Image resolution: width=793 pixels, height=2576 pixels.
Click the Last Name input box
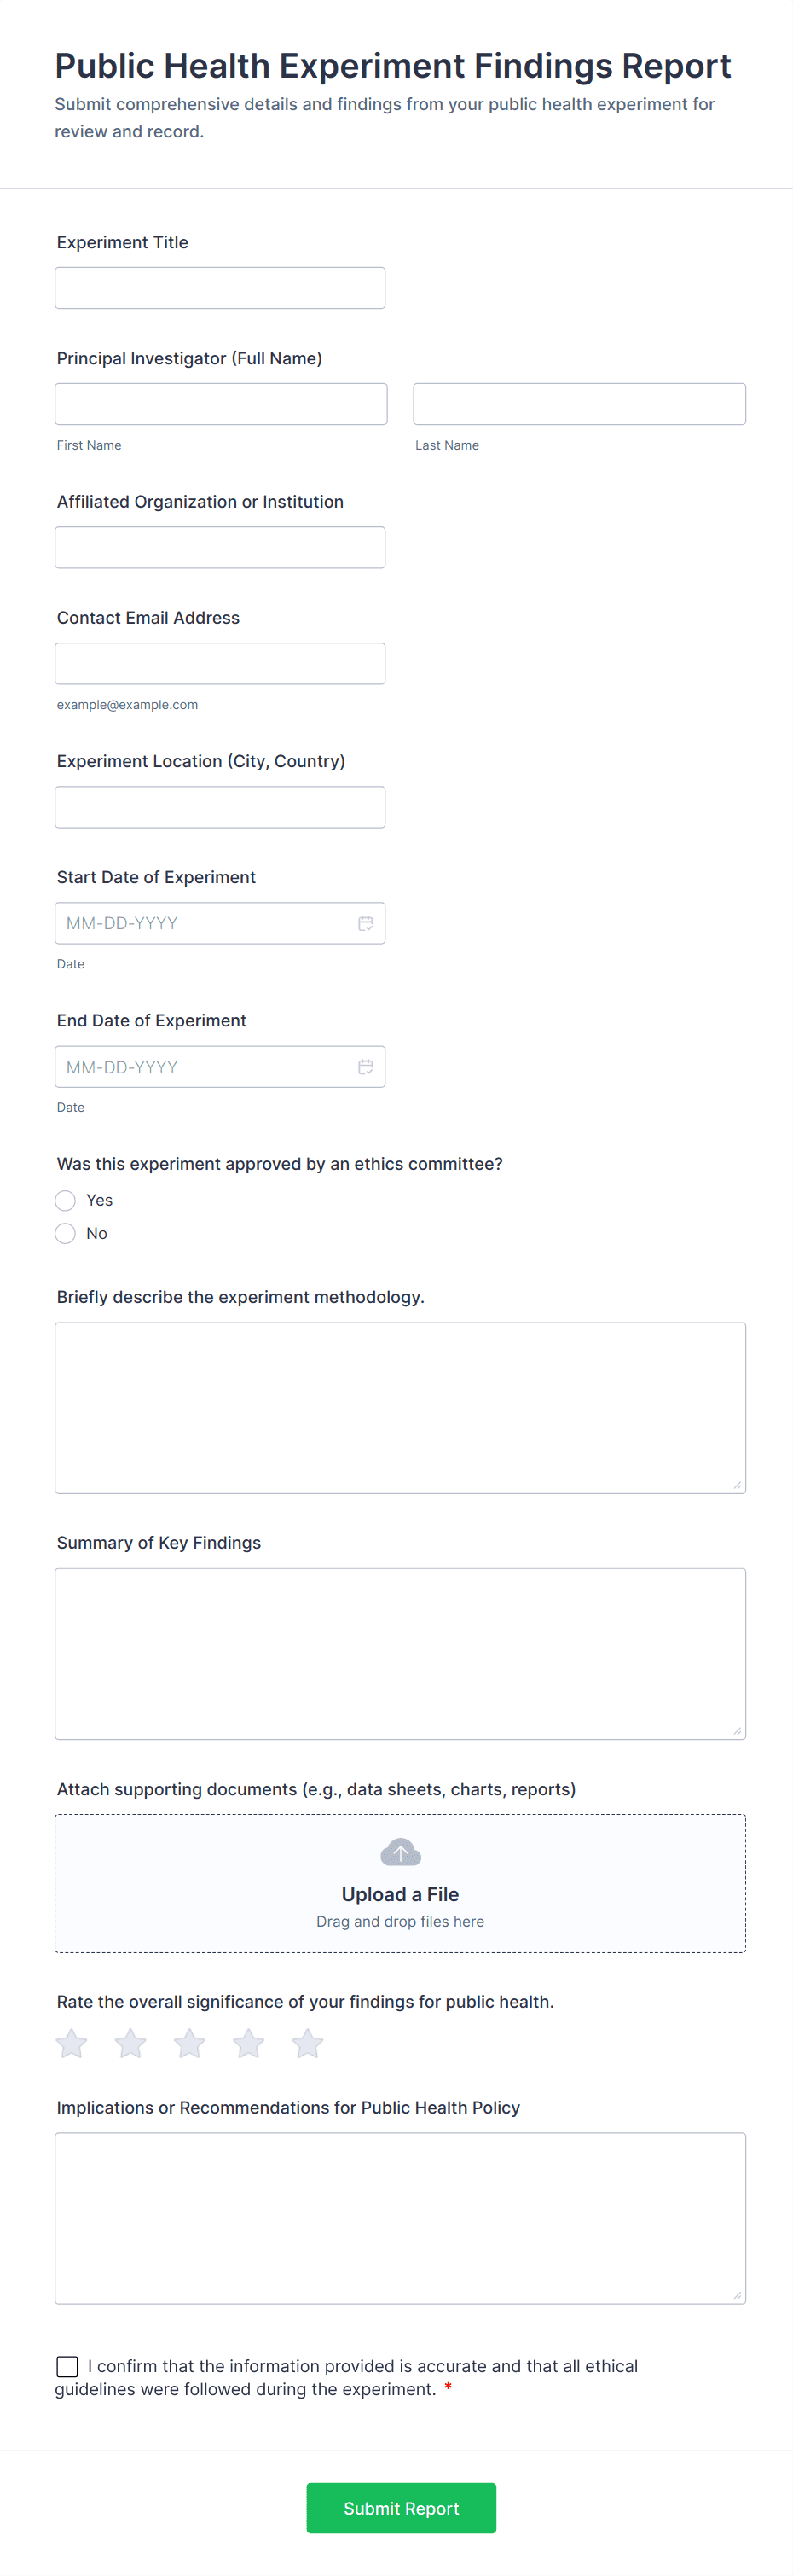579,404
